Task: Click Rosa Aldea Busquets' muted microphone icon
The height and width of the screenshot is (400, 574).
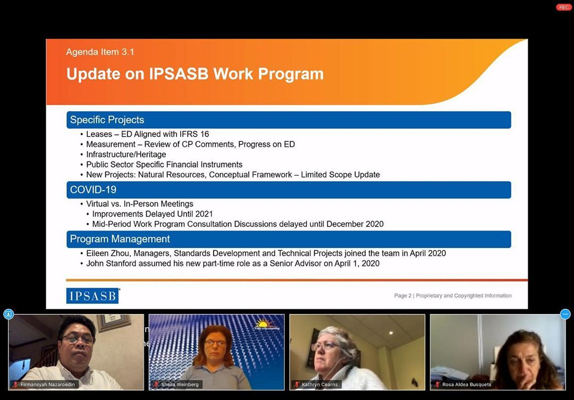Action: click(x=437, y=385)
